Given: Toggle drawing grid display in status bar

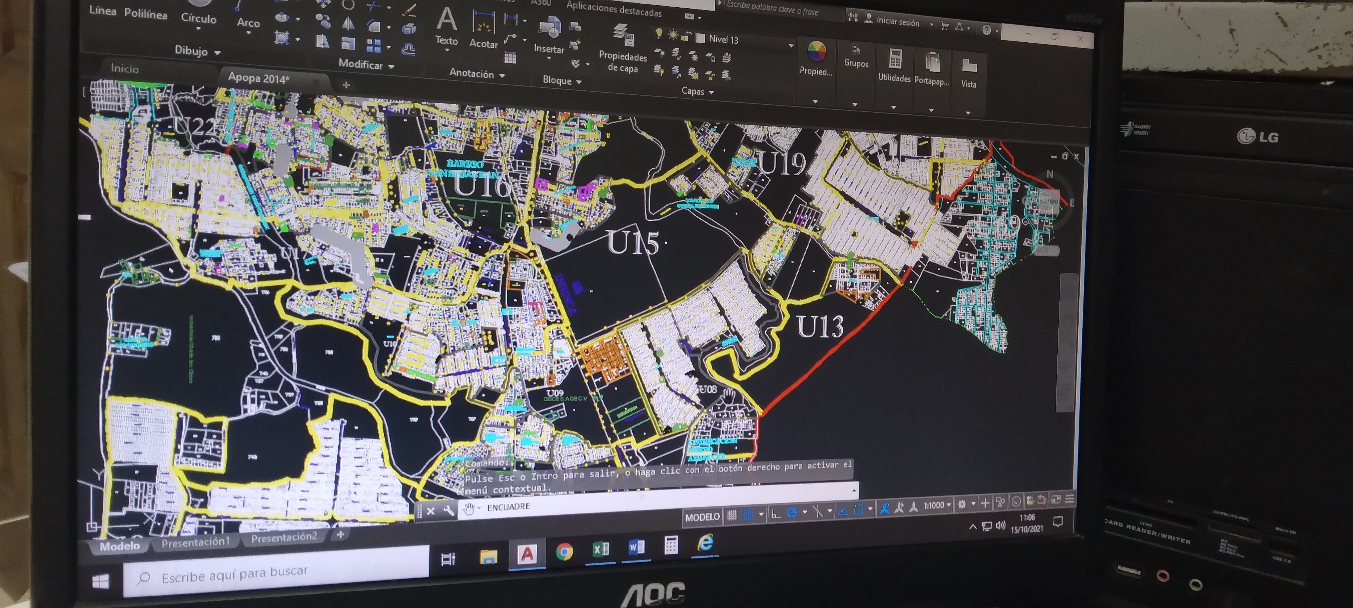Looking at the screenshot, I should pyautogui.click(x=732, y=516).
